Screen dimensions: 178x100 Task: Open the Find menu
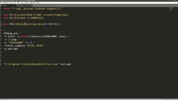tap(11, 3)
